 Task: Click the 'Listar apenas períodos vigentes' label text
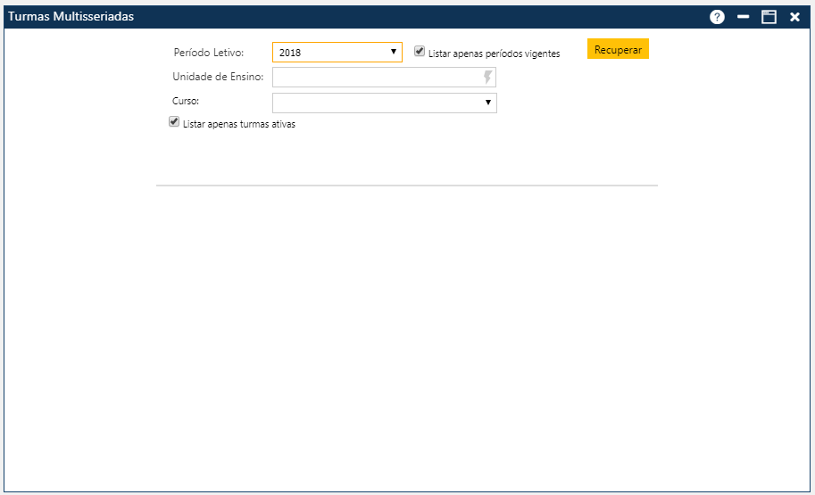(x=494, y=54)
